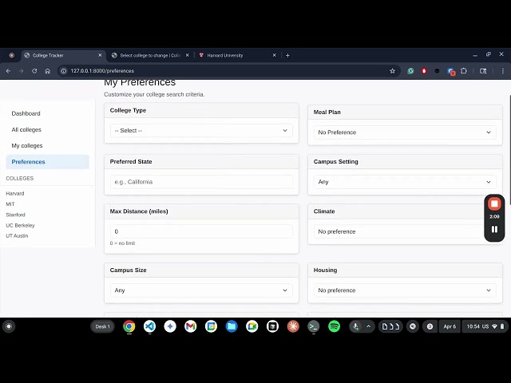Click the page vertical scrollbar

(509, 150)
